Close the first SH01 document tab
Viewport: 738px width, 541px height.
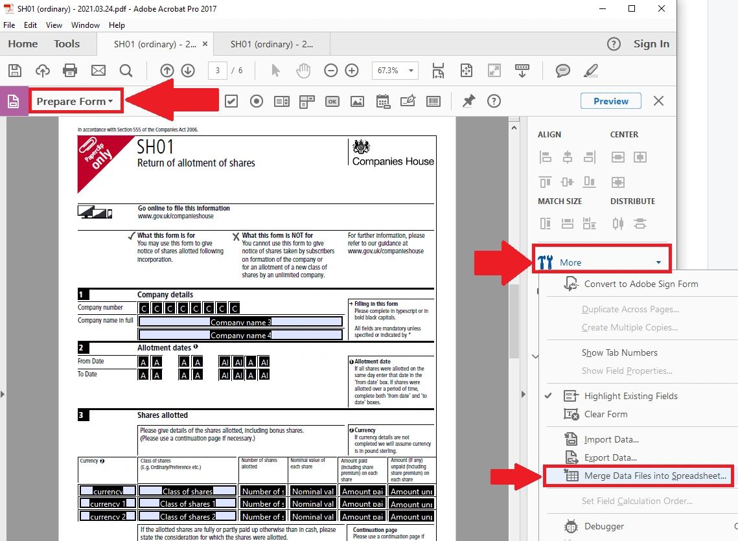coord(205,44)
